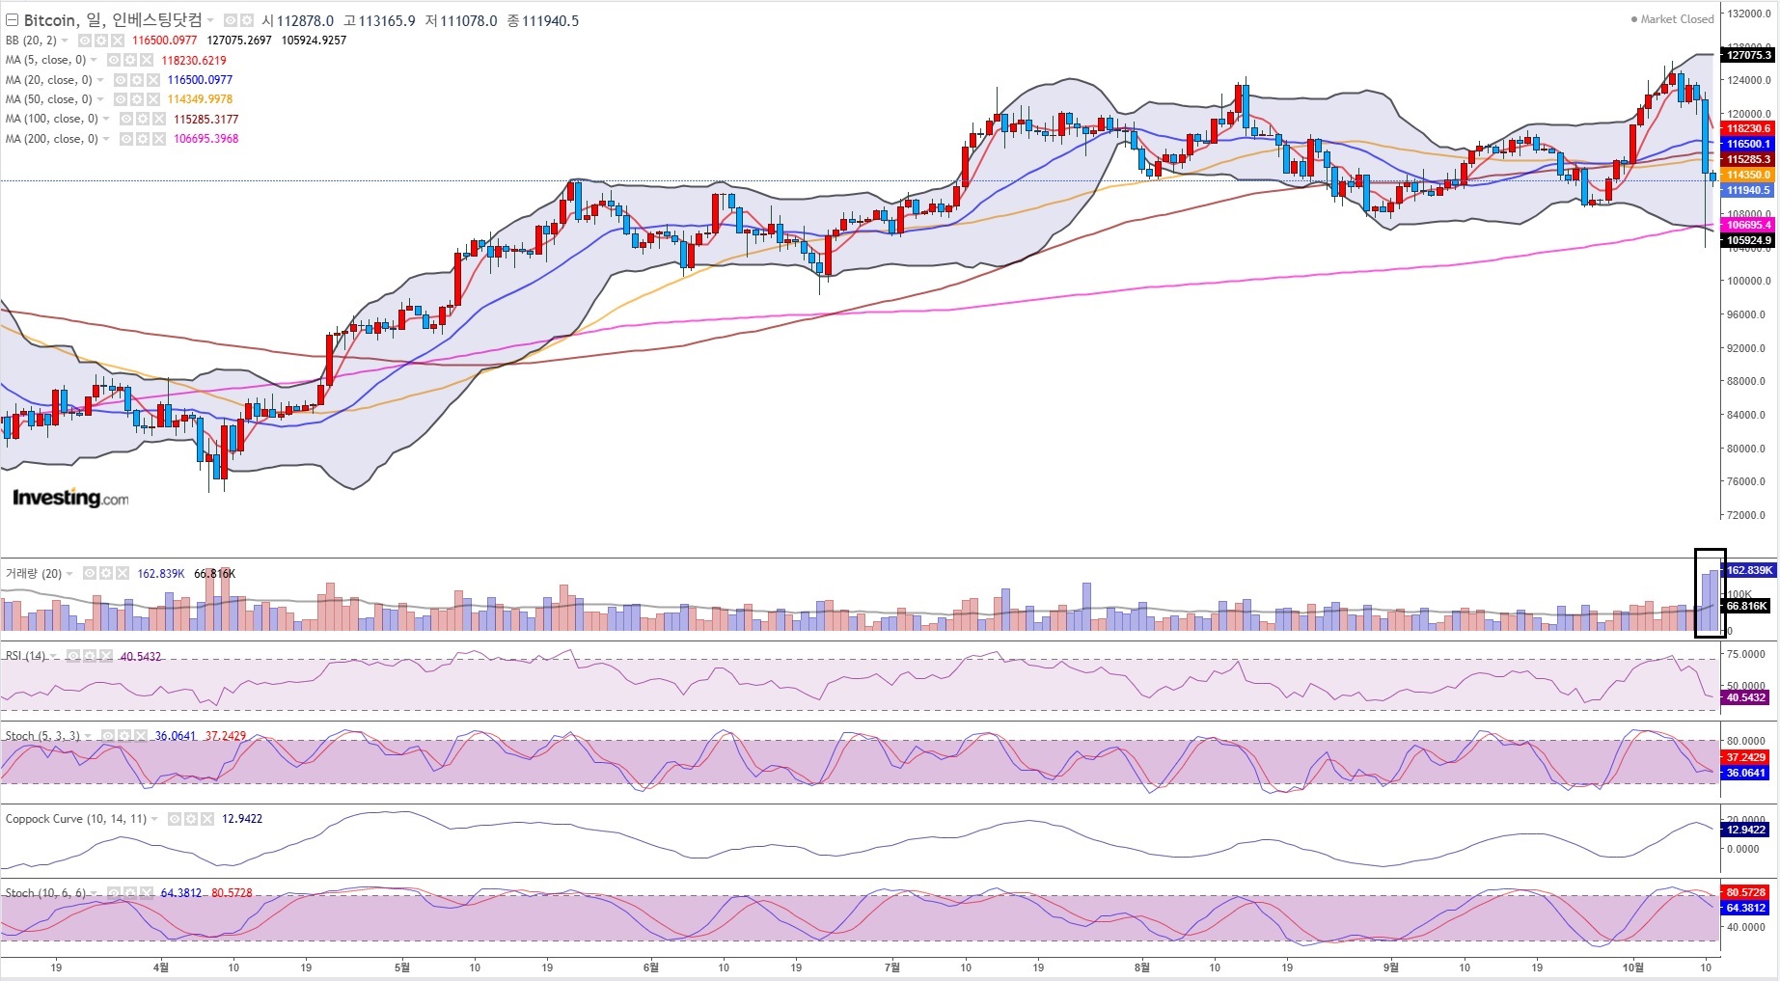Open MA (200, close, 0) settings gear
Viewport: 1780px width, 981px height.
[x=143, y=139]
